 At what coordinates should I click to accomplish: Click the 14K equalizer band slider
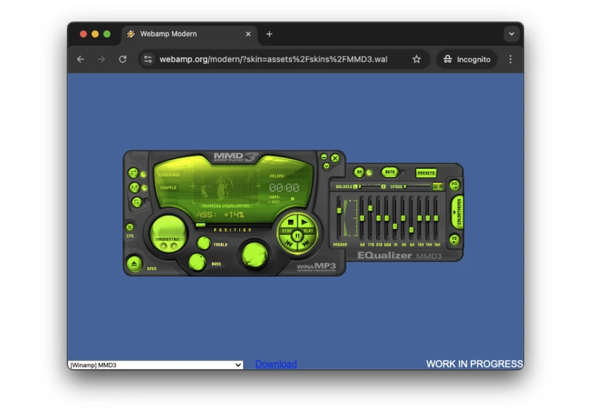pyautogui.click(x=428, y=218)
